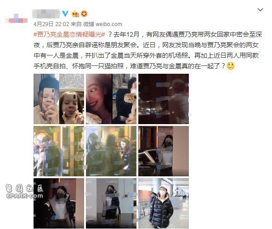
Task: Open the pixelated user avatar
Action: point(16,19)
